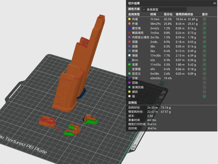The image size is (218, 164).
Task: Click the white 填缝 color swatch
Action: (129, 55)
